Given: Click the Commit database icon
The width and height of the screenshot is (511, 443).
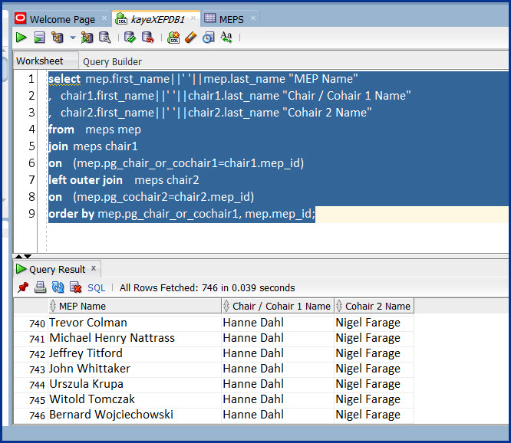Looking at the screenshot, I should [x=130, y=38].
